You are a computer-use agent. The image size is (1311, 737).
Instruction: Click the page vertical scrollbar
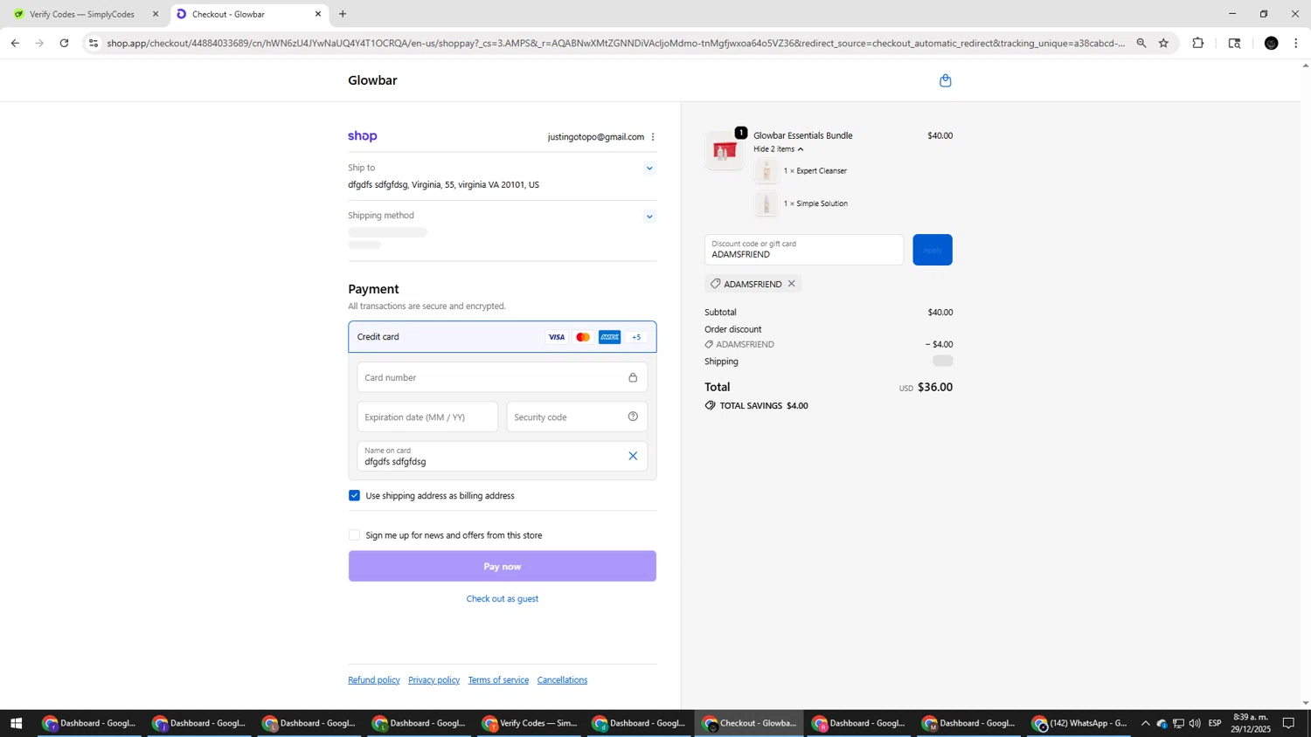1306,384
